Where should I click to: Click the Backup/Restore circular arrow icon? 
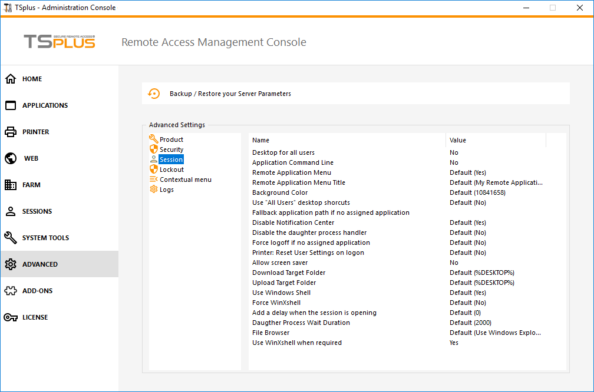point(154,94)
